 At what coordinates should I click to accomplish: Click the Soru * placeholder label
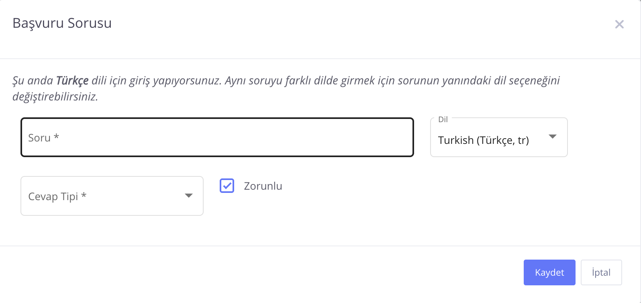tap(39, 138)
